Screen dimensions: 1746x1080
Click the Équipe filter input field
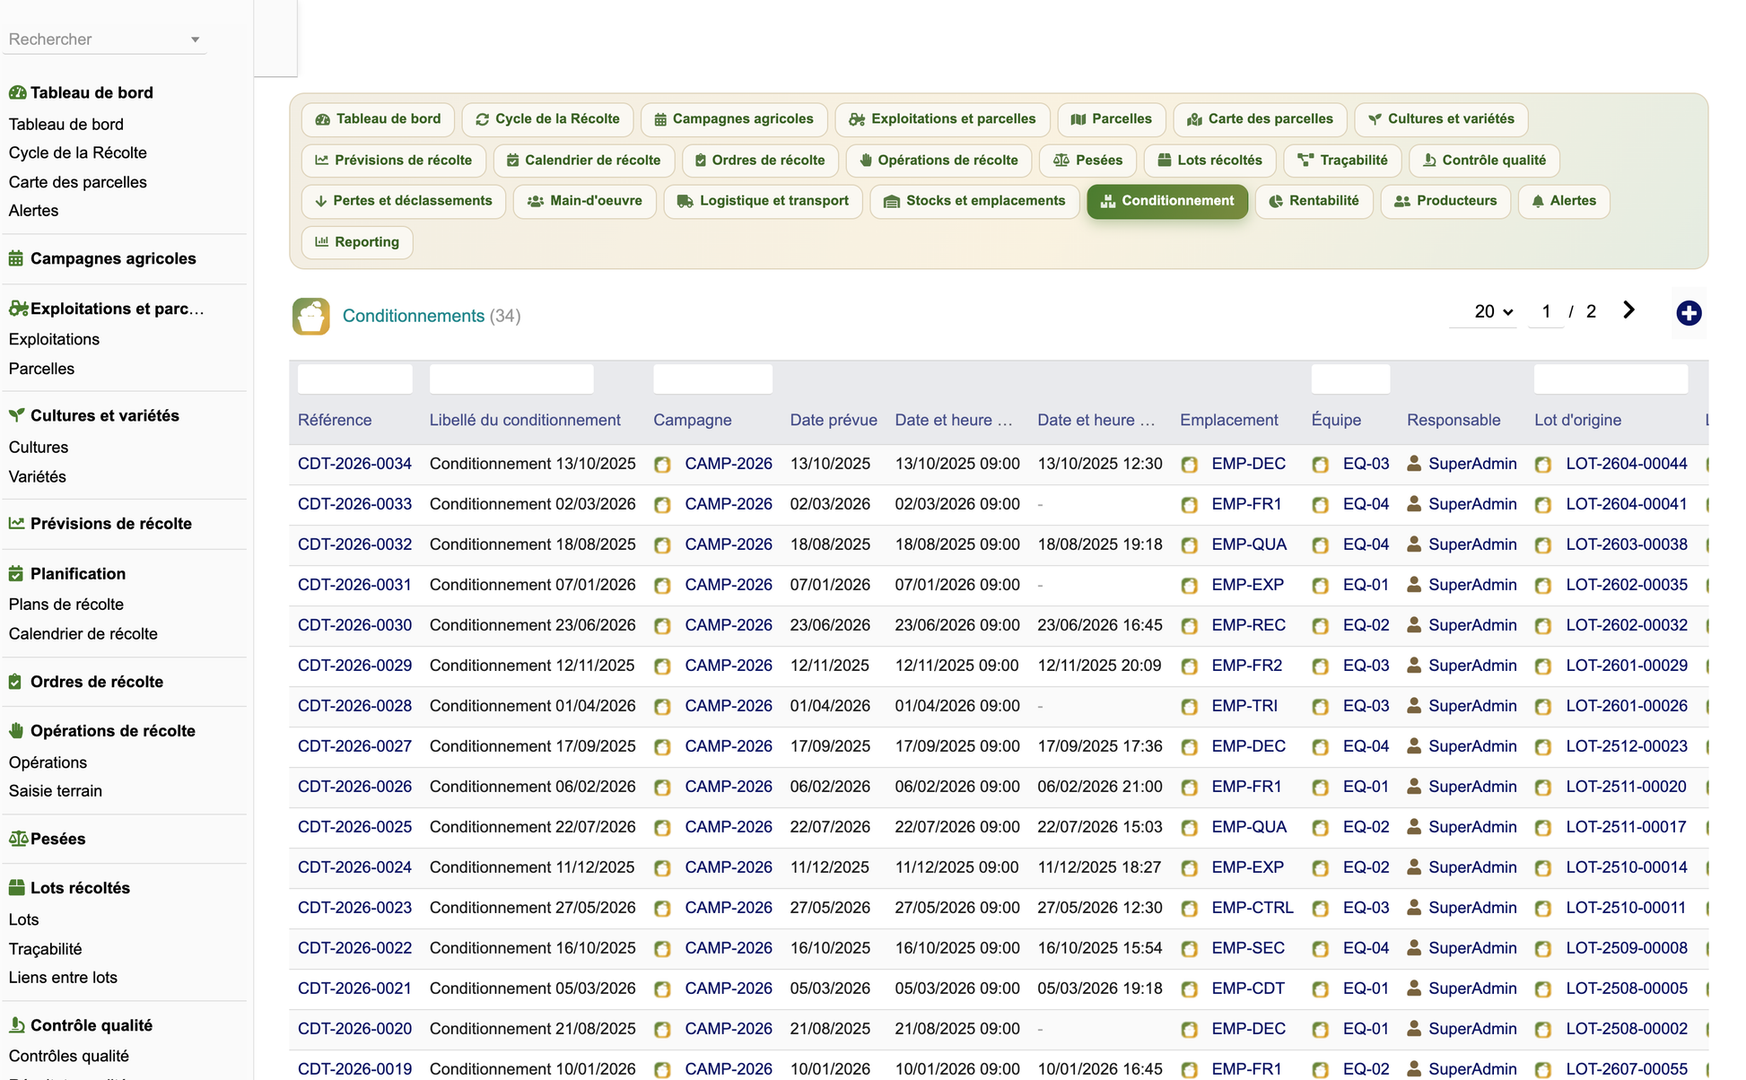1350,379
